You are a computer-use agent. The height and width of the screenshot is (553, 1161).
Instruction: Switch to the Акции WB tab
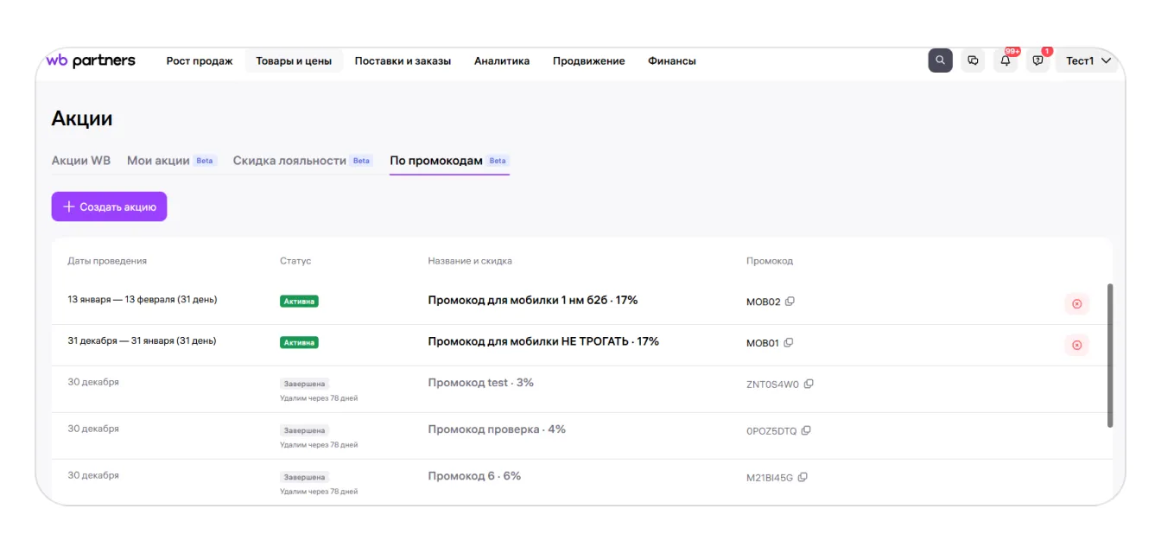tap(81, 161)
